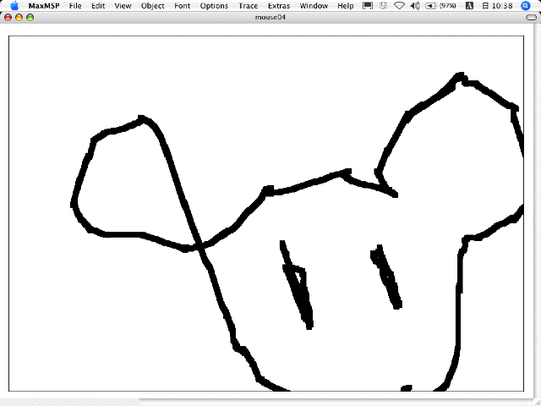Open the Extras menu
Viewport: 541px width, 406px height.
coord(279,6)
